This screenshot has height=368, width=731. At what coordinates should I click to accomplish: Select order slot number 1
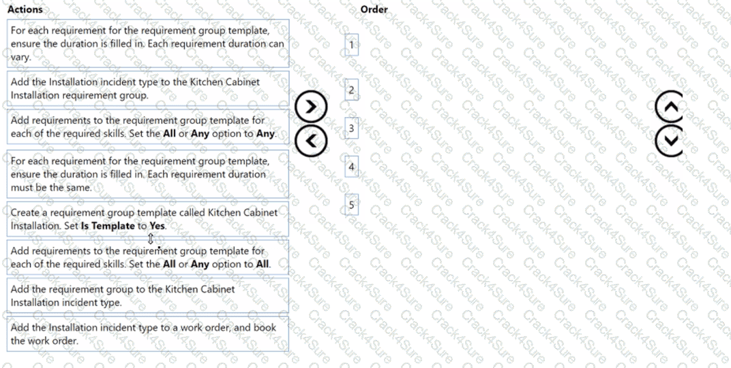pyautogui.click(x=351, y=46)
